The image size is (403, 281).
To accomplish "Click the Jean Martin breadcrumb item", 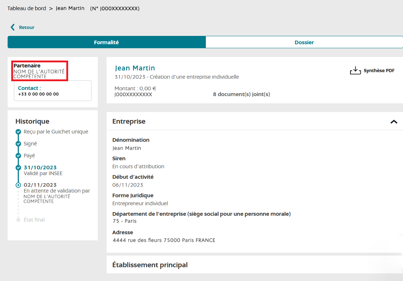I will click(x=70, y=8).
